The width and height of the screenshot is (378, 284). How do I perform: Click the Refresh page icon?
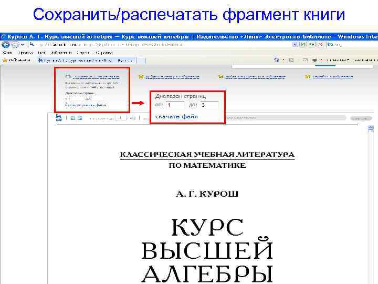tap(312, 45)
